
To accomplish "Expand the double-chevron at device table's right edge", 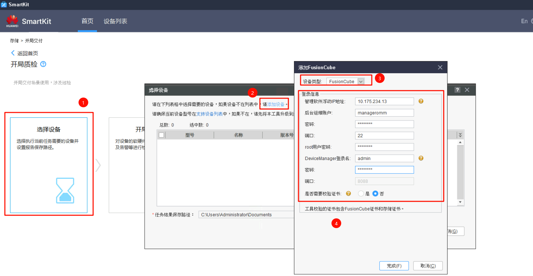I will [460, 135].
